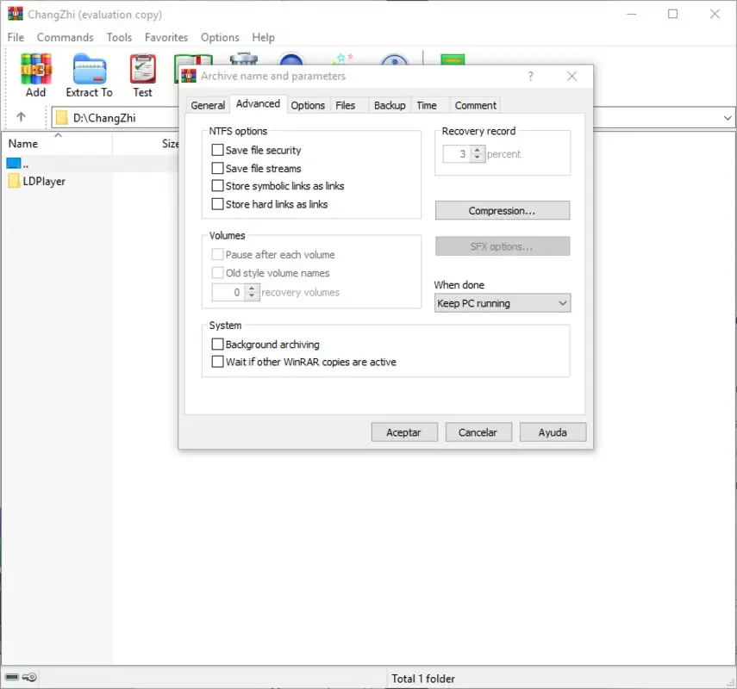The height and width of the screenshot is (689, 737).
Task: Enable Background archiving
Action: [x=217, y=344]
